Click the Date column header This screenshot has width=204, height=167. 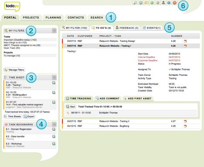(71, 36)
